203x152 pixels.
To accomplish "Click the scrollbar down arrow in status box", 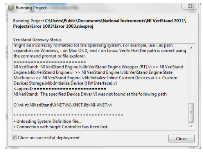I will click(x=191, y=126).
